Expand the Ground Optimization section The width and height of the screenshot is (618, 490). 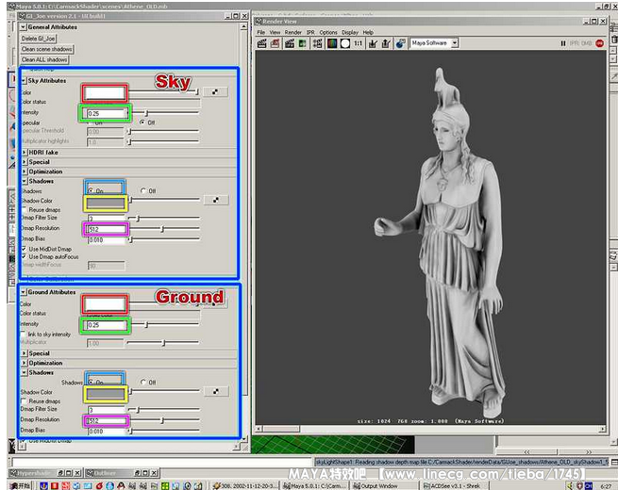click(25, 363)
